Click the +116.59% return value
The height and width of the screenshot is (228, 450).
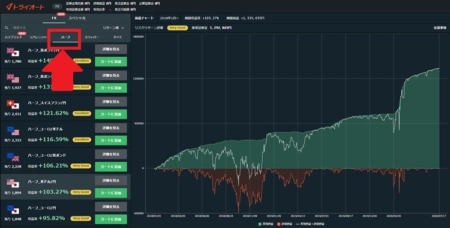click(x=53, y=139)
